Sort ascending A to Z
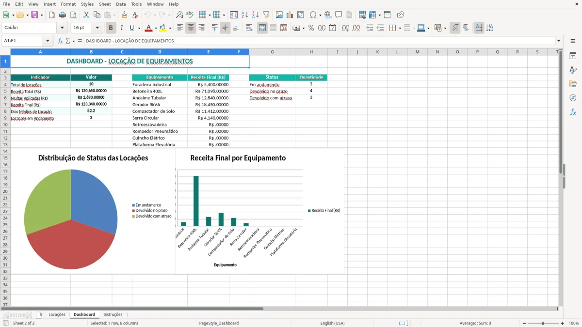The height and width of the screenshot is (327, 582). pos(244,15)
